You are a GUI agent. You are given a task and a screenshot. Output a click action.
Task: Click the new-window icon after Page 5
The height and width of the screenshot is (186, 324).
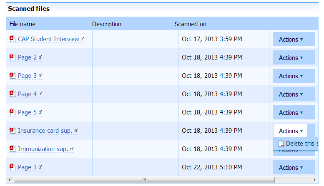pos(40,112)
